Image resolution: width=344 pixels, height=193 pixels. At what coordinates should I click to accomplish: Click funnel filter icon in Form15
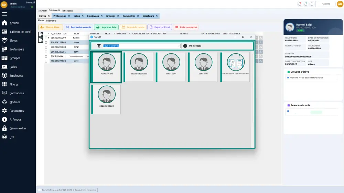[x=99, y=46]
